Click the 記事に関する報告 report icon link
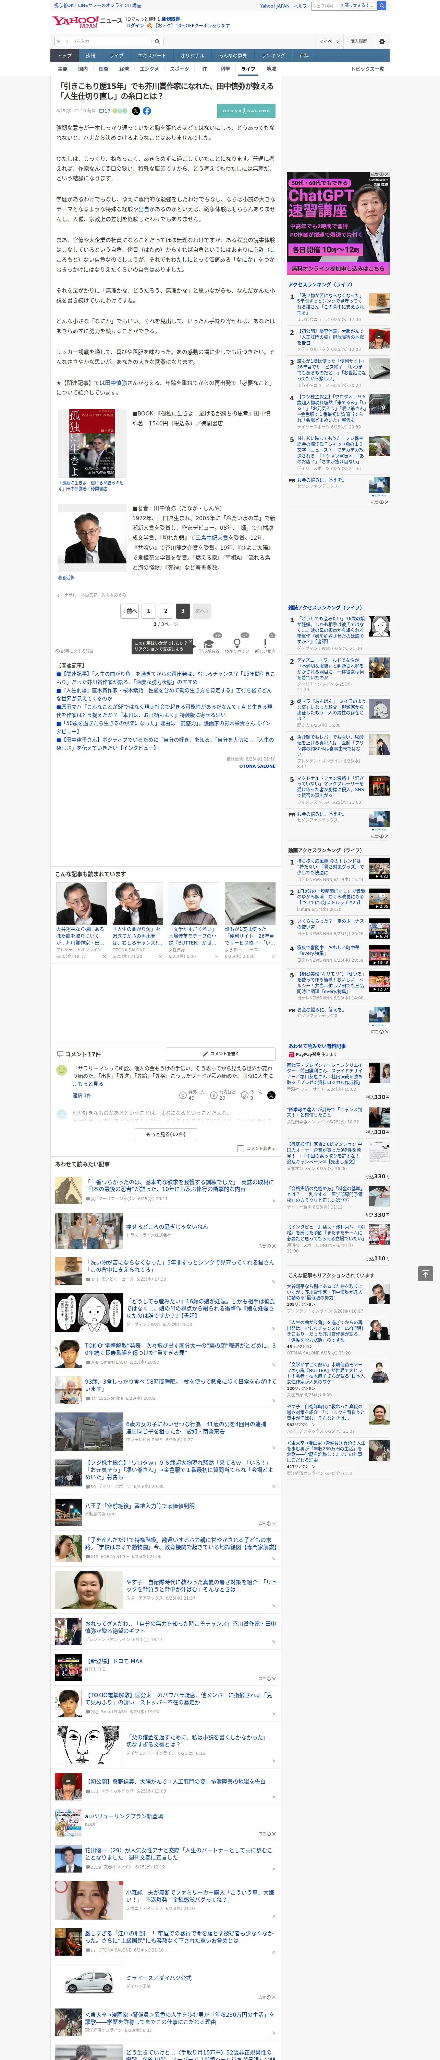 coord(74,651)
